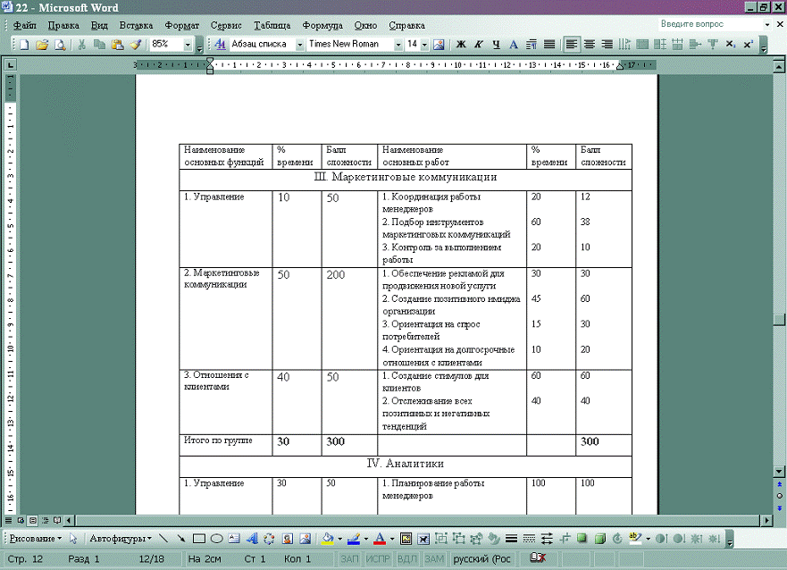This screenshot has height=570, width=787.
Task: Open Print Preview from the toolbar
Action: point(60,44)
